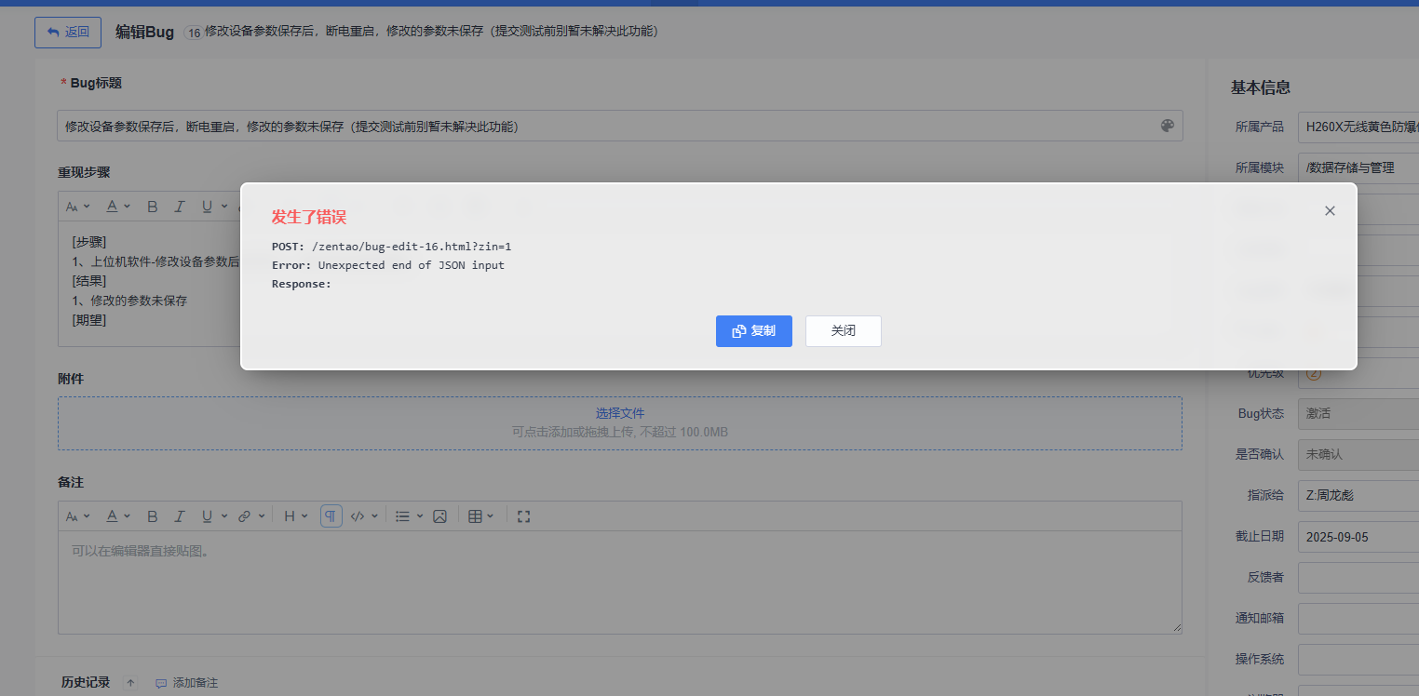Open the 所属产品 dropdown
Screen dimensions: 1419x696
click(x=1358, y=127)
